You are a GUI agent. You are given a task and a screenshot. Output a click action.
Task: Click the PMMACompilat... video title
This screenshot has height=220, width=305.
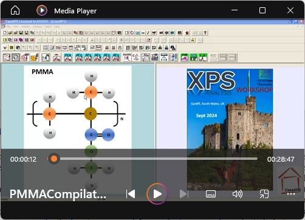(x=58, y=194)
